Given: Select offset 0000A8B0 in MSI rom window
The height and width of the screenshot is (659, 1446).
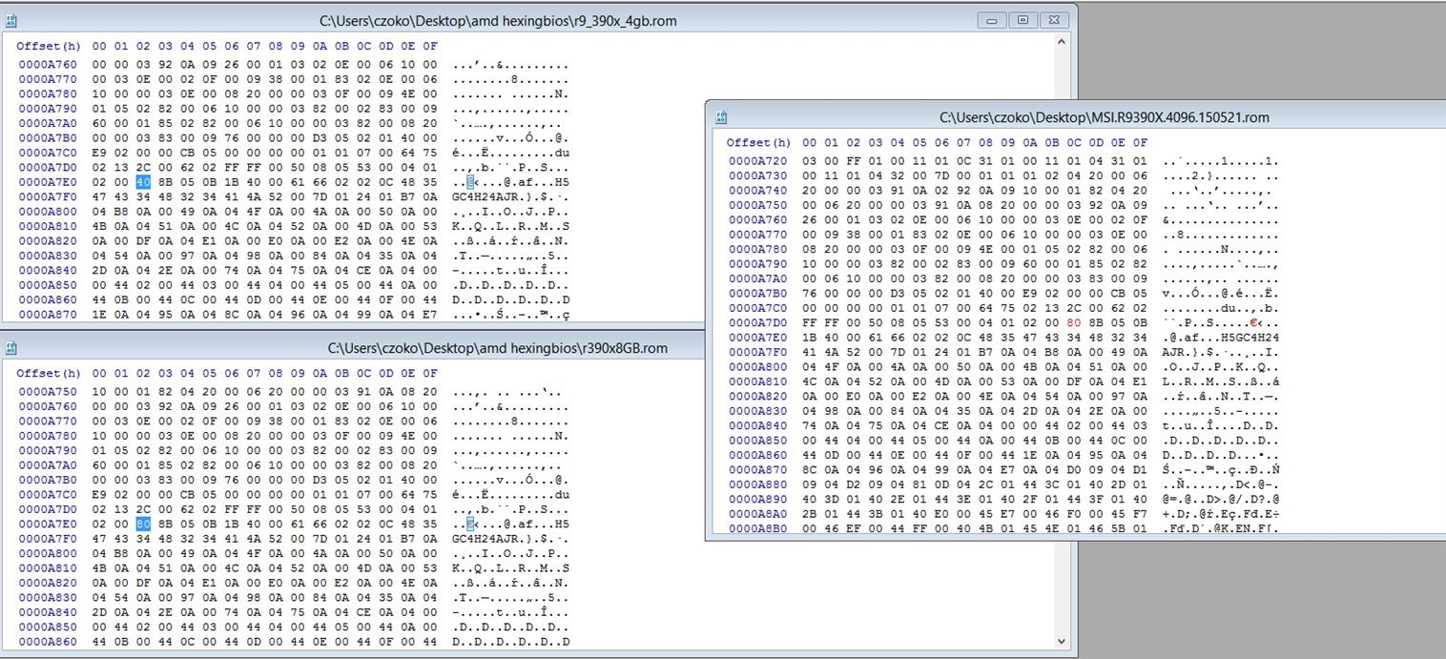Looking at the screenshot, I should [758, 527].
